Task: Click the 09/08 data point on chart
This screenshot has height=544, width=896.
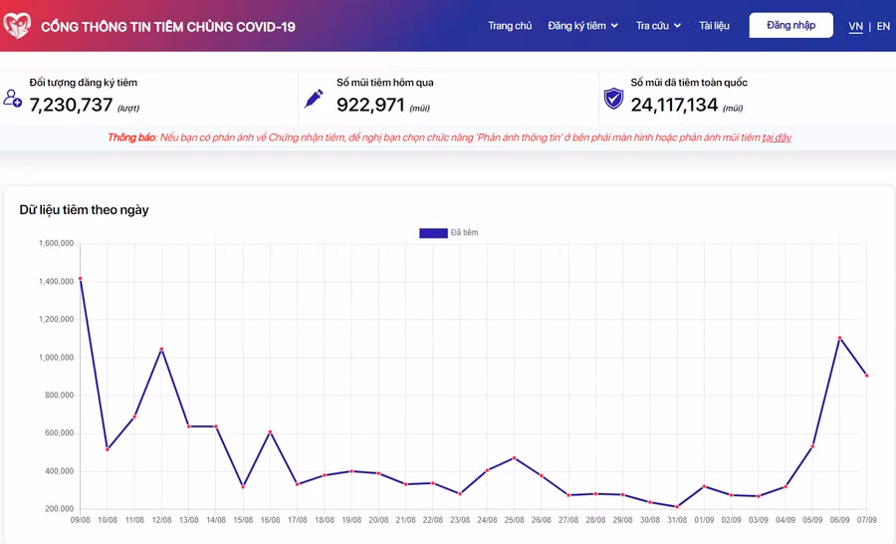Action: 80,279
